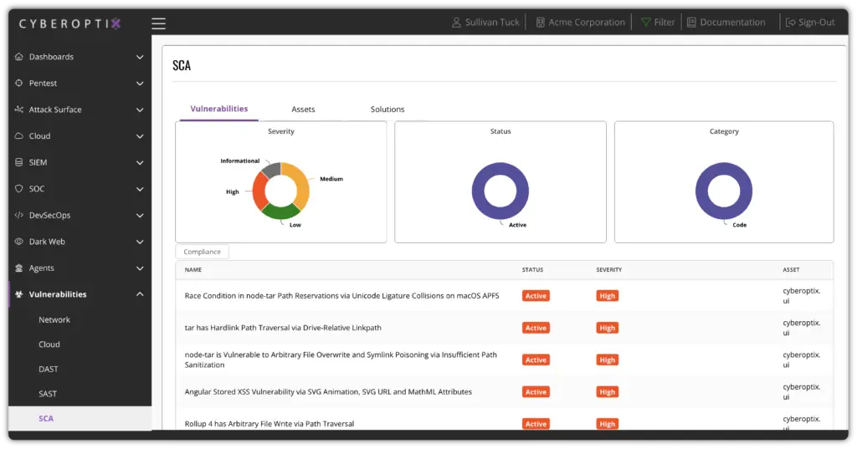Click the Dark Web eye icon

pyautogui.click(x=19, y=242)
